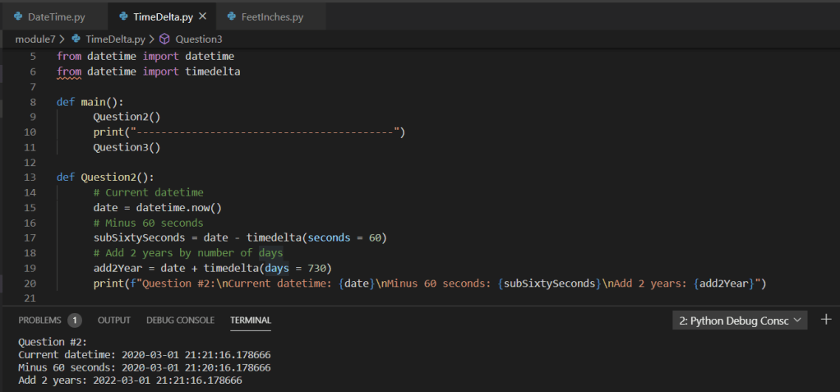Click the Question3 symbol cube icon
Screen dimensions: 840x392
click(x=164, y=39)
